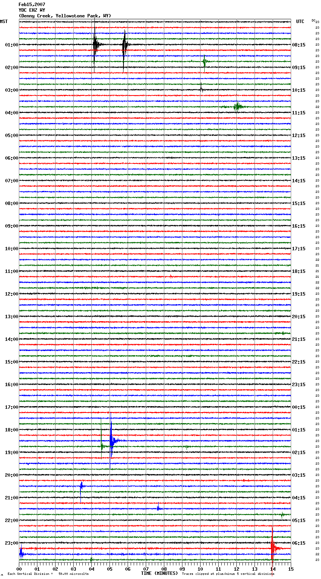Select the "04:00" MST hour label

(12, 113)
